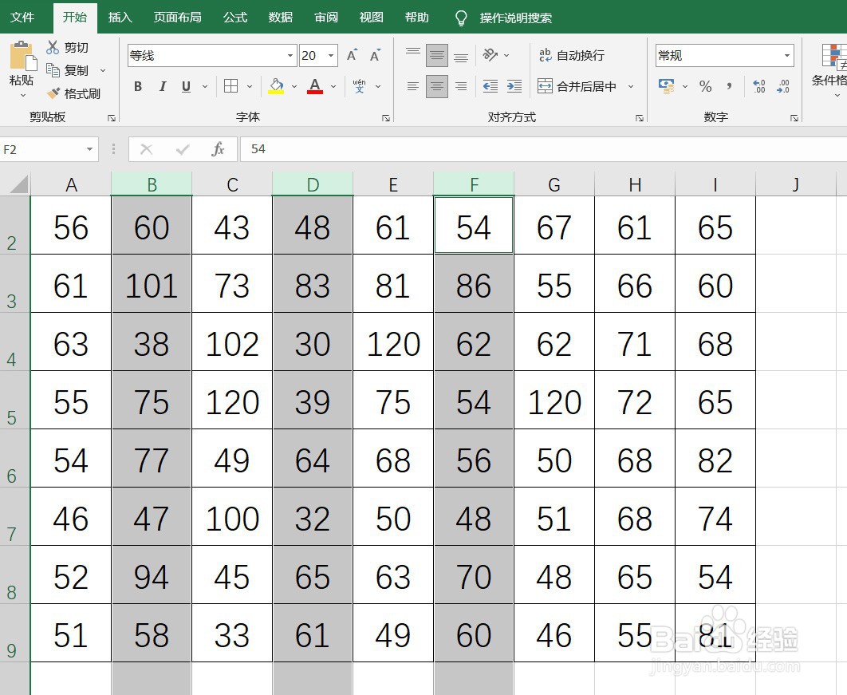Open number format 常规 dropdown
The height and width of the screenshot is (695, 847).
click(787, 55)
